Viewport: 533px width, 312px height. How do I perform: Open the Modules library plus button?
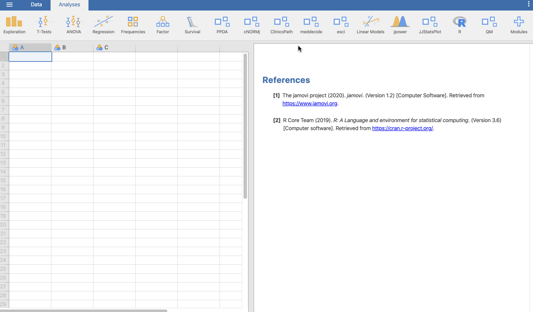click(519, 25)
